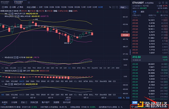This screenshot has width=169, height=109.
Task: Open the 计划单 planned orders tab
Action: click(14, 102)
